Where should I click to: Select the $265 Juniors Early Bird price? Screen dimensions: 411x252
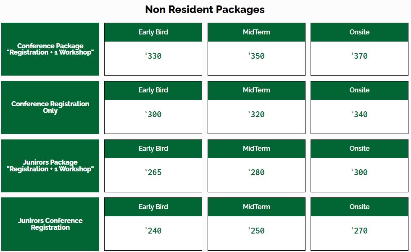154,173
